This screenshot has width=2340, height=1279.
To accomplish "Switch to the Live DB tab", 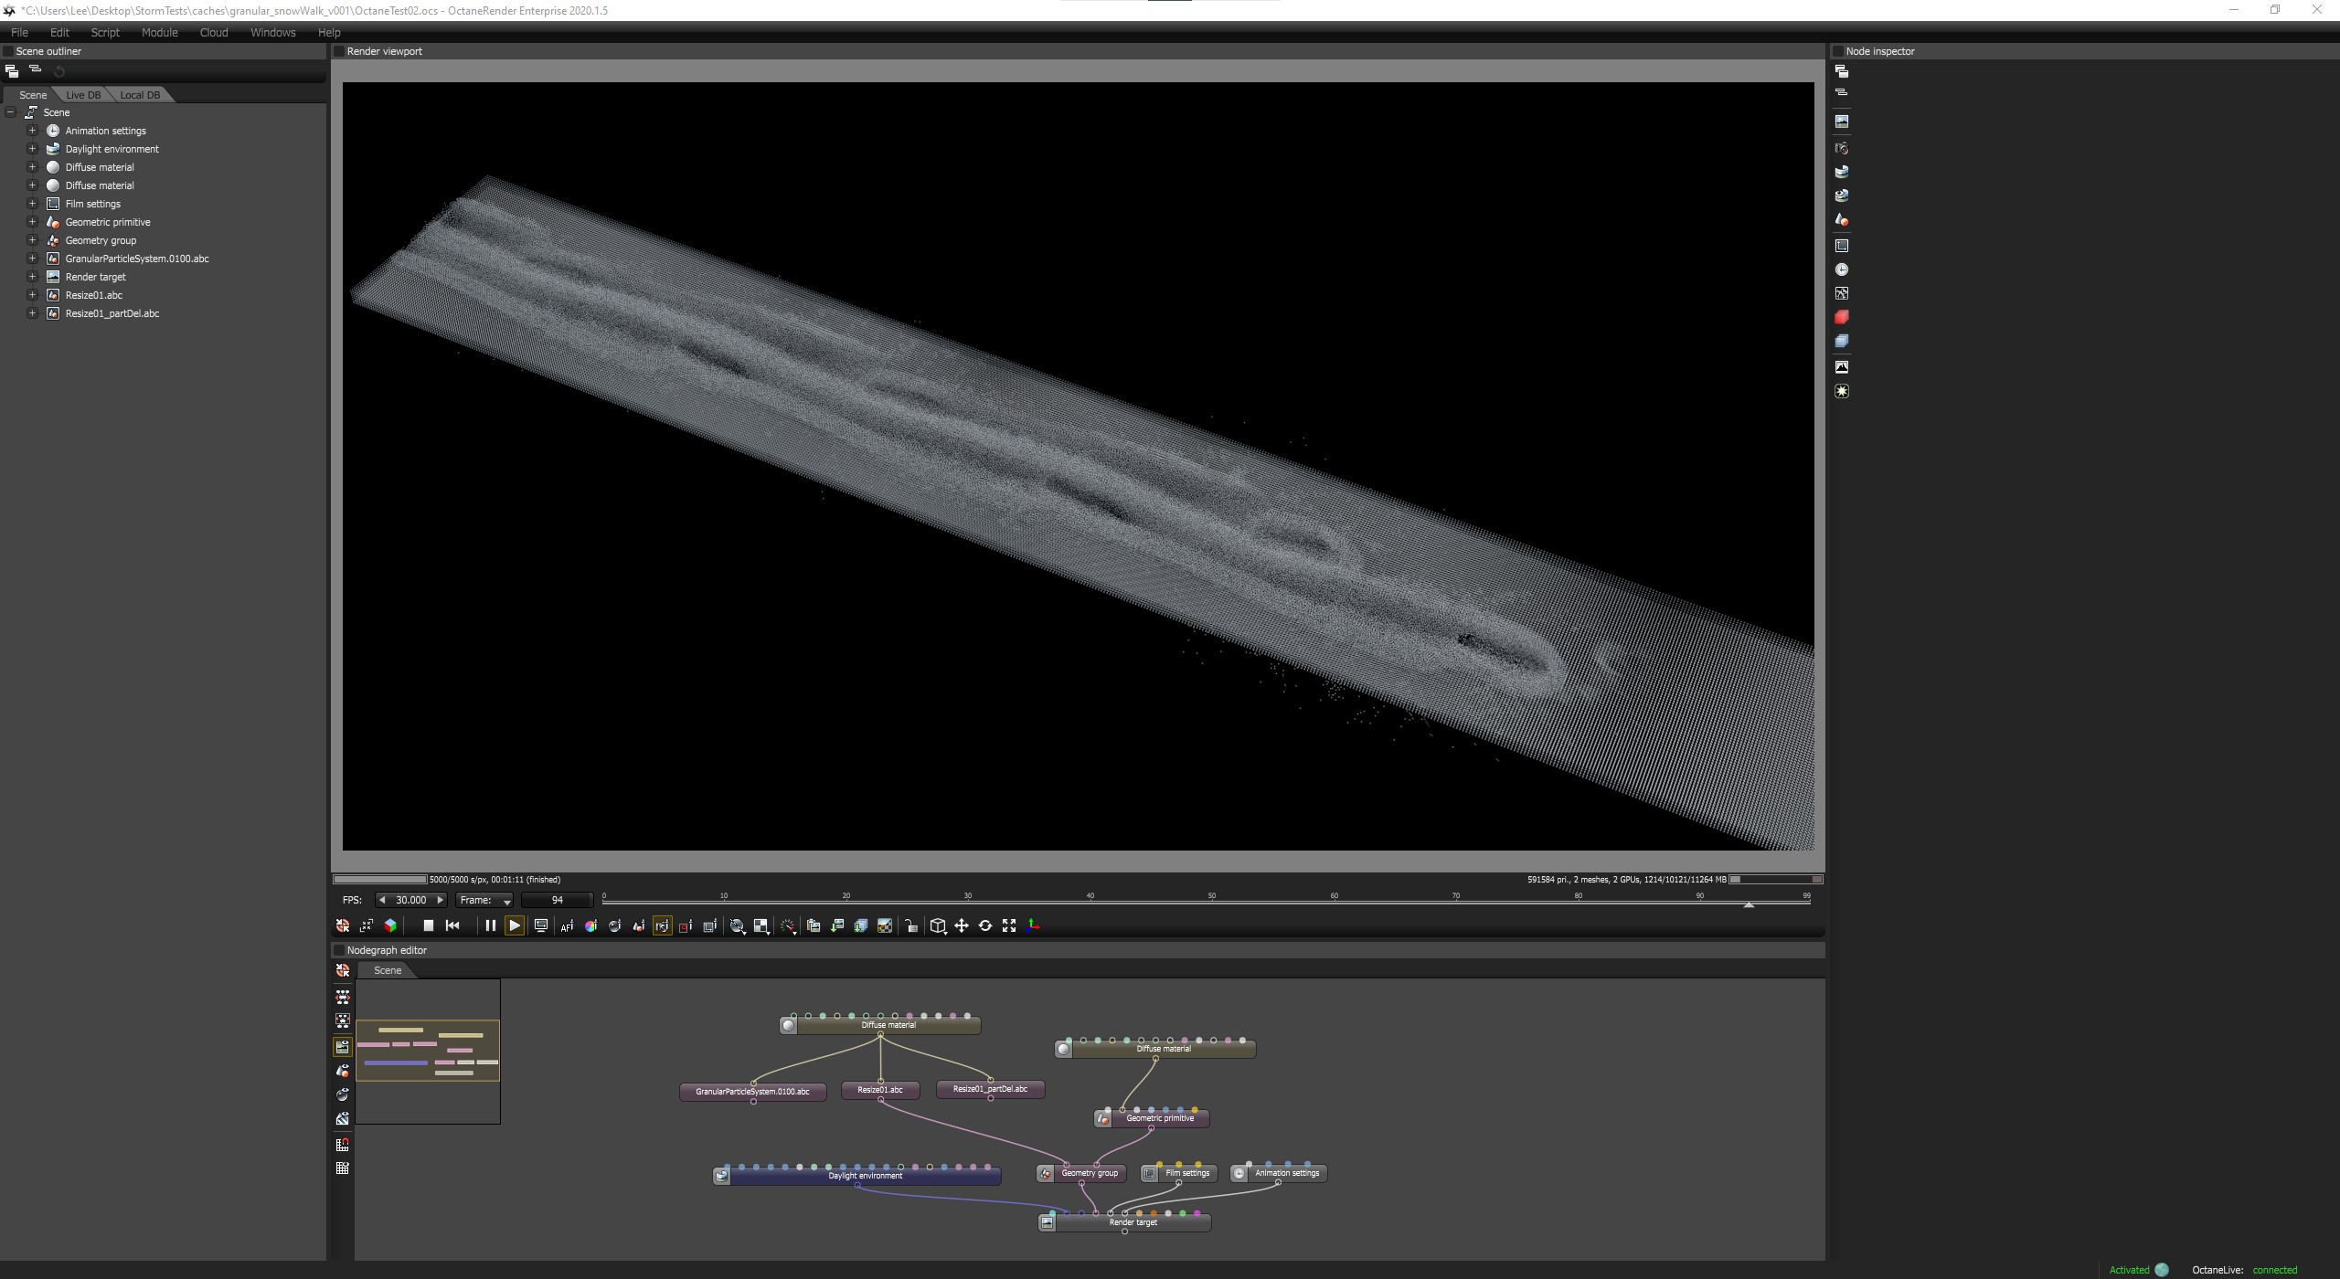I will click(83, 95).
